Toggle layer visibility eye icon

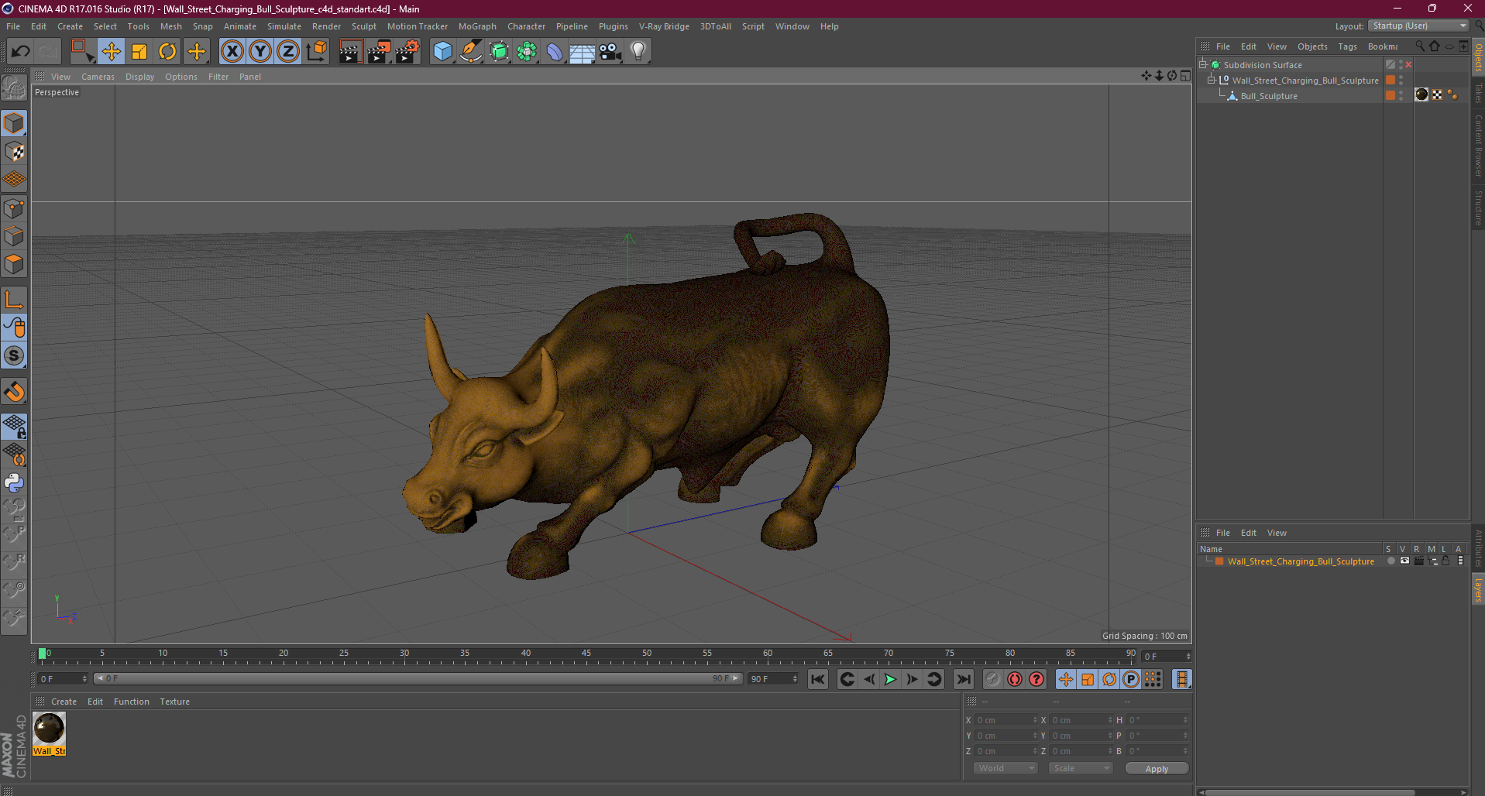click(x=1404, y=561)
